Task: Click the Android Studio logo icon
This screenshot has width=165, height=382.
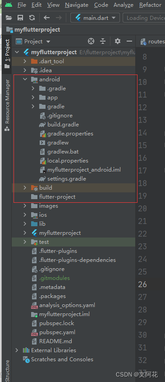Action: [9, 5]
